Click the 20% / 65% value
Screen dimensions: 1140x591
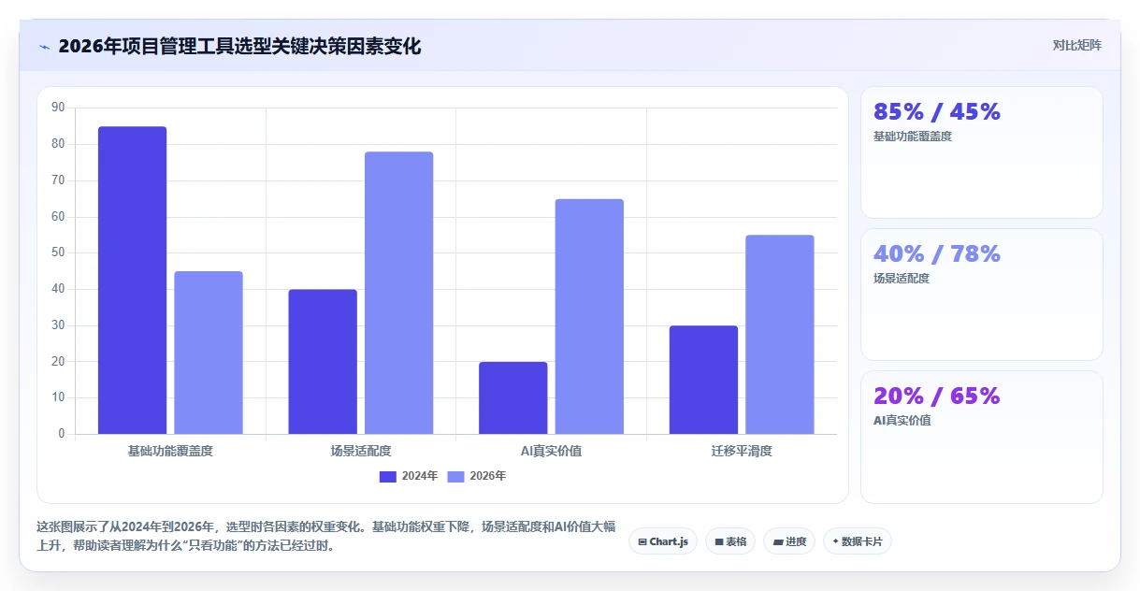[937, 396]
